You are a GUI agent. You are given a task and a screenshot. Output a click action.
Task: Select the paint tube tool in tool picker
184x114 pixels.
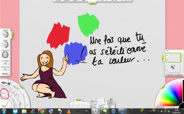click(20, 104)
